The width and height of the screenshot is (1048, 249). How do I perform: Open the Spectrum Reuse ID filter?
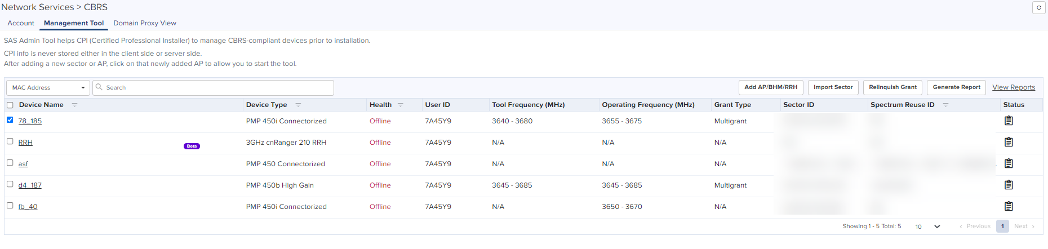tap(946, 105)
